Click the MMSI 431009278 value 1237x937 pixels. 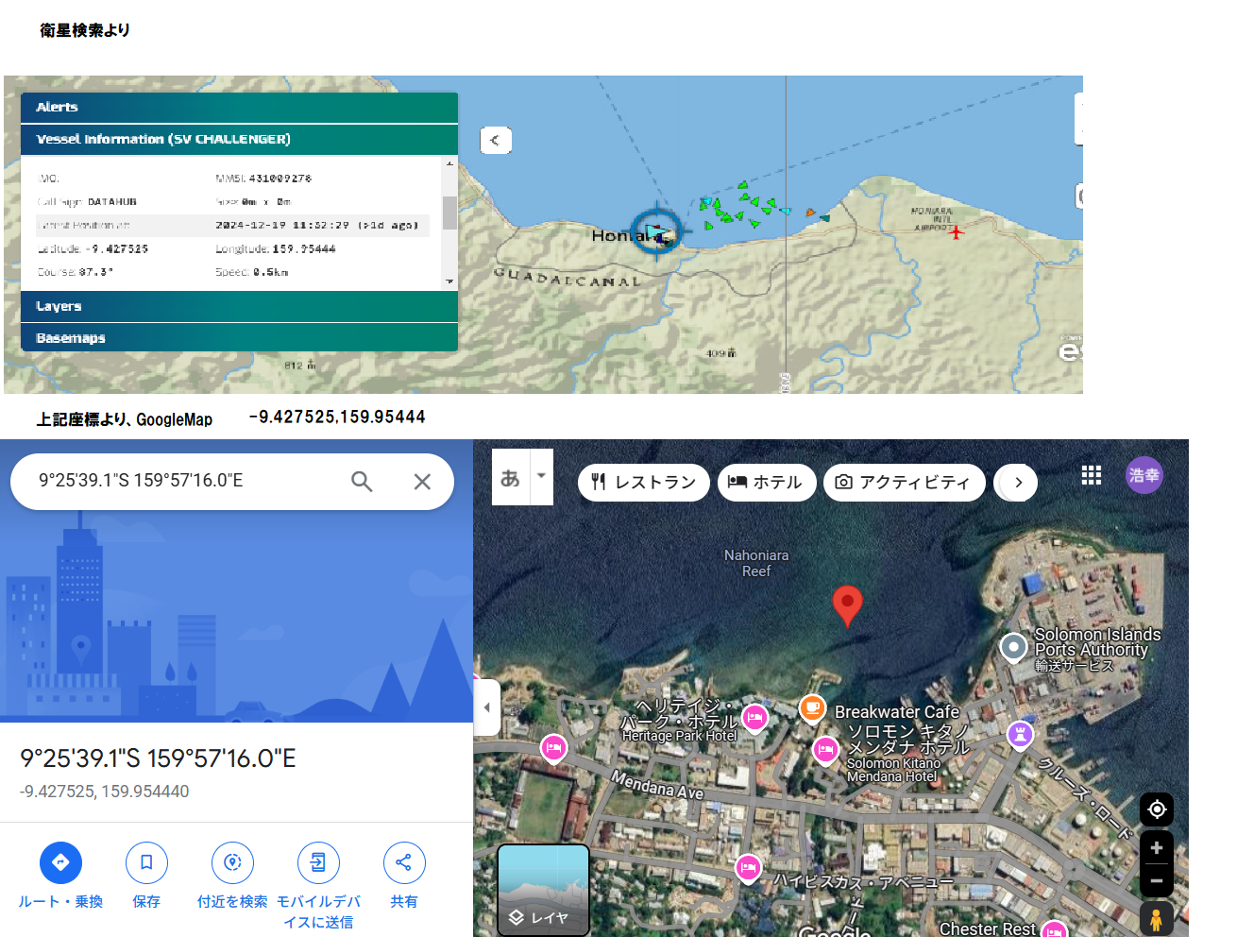tap(280, 179)
